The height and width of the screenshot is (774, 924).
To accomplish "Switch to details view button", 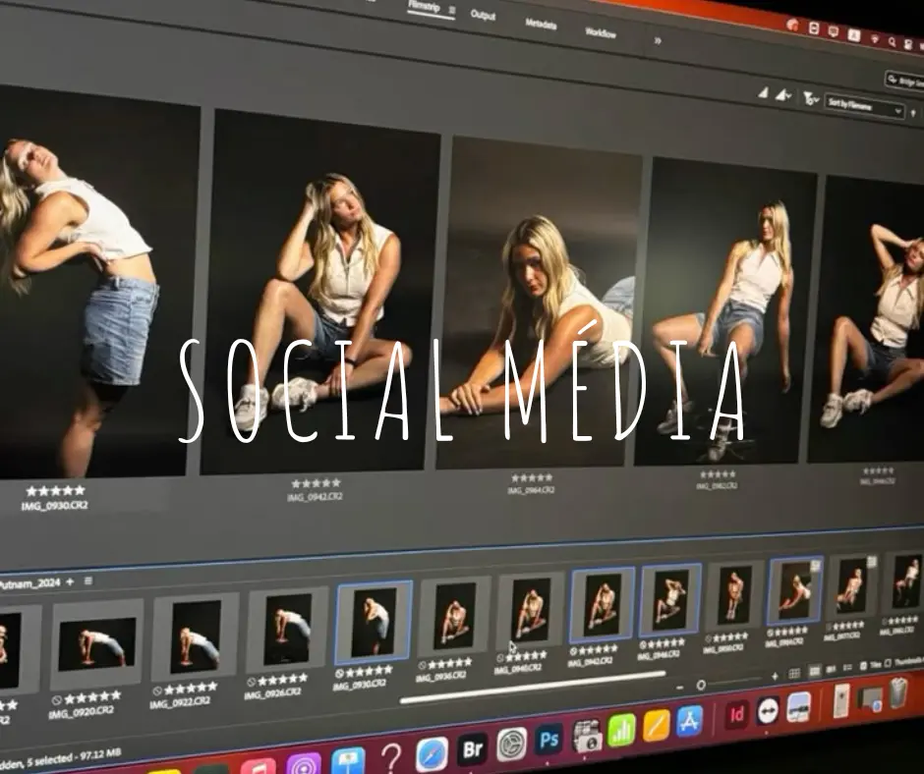I will pyautogui.click(x=832, y=669).
